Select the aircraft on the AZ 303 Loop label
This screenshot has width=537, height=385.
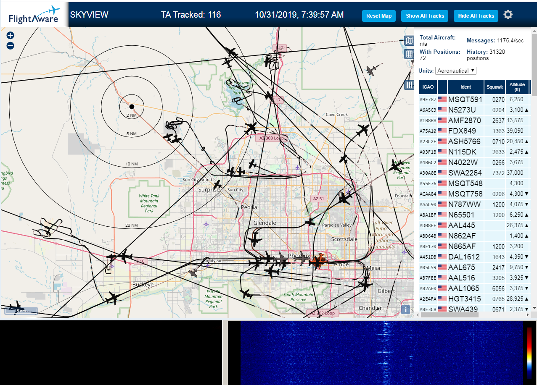coord(251,128)
